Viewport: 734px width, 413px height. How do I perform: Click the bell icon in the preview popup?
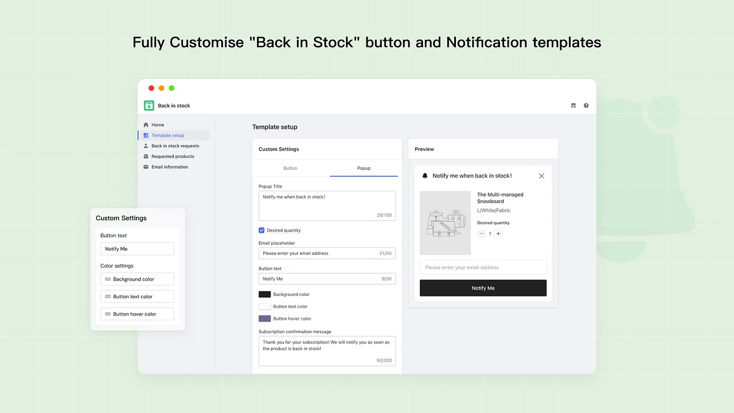[x=424, y=176]
